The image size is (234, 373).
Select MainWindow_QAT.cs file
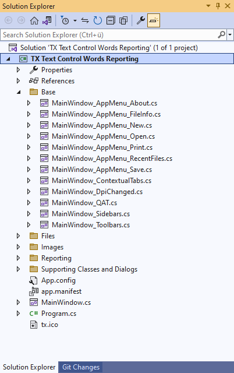pos(84,203)
